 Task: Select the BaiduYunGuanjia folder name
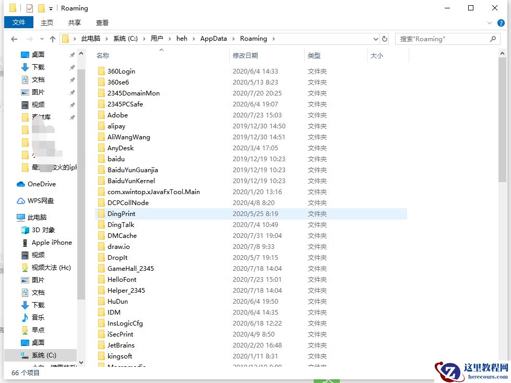133,170
